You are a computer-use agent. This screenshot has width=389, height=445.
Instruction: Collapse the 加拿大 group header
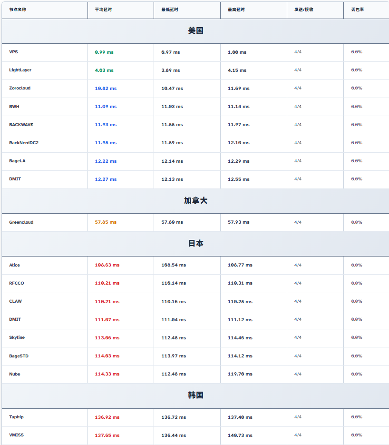click(x=195, y=201)
